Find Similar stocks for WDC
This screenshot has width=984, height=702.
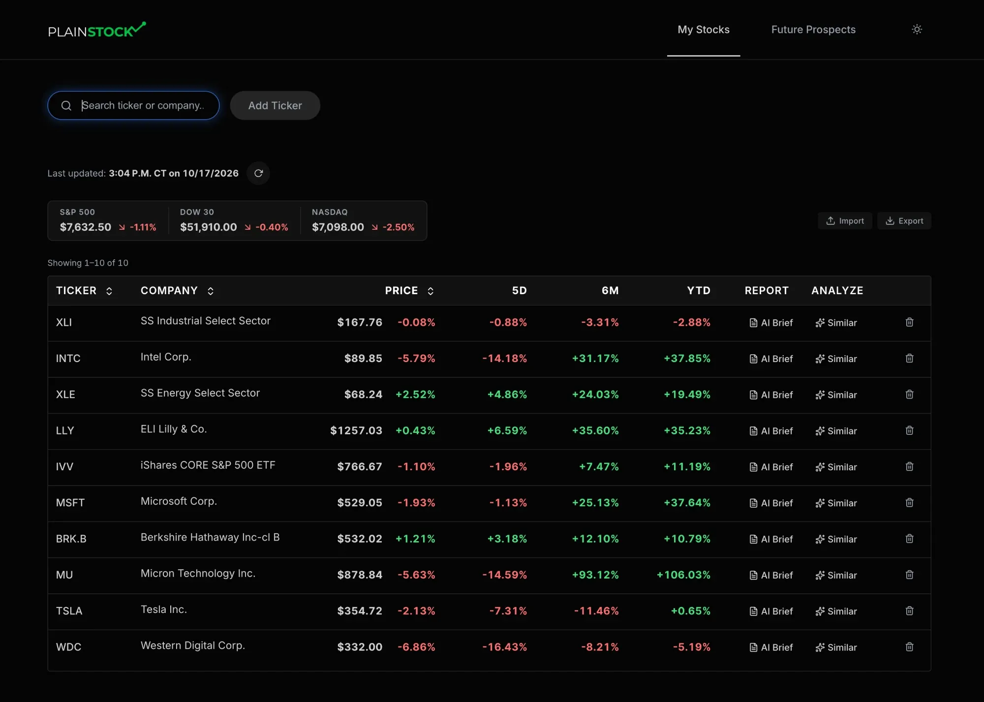(836, 647)
